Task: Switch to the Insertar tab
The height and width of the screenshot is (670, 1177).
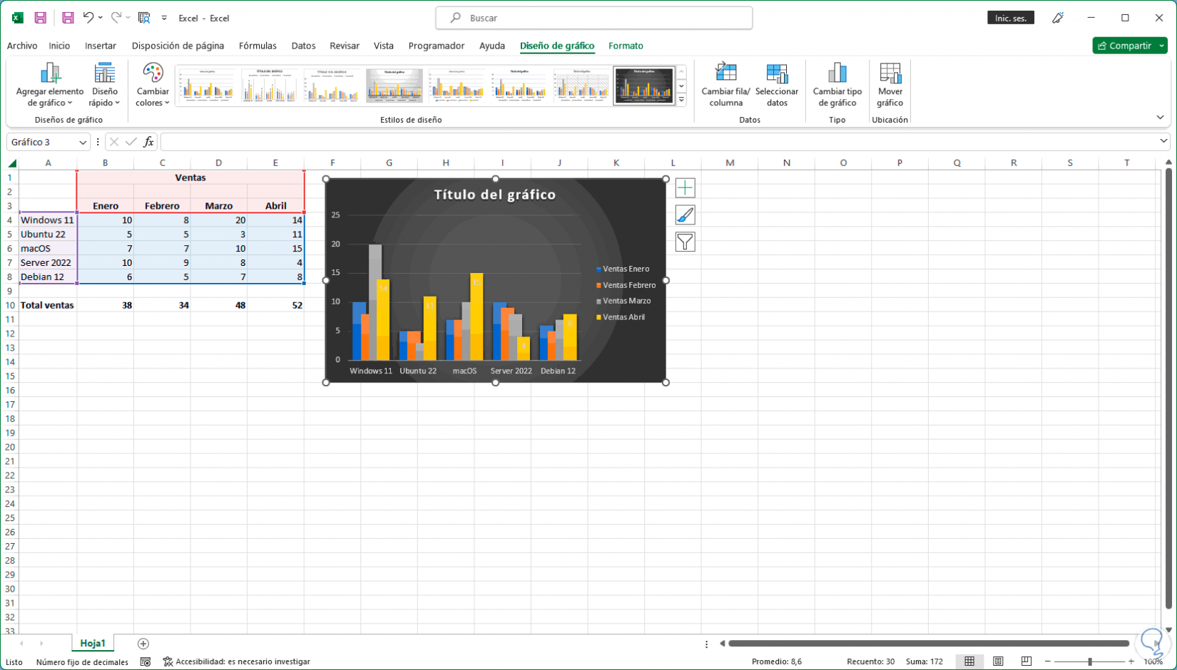Action: click(101, 46)
